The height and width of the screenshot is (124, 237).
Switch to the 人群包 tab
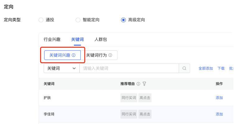coord(101,39)
